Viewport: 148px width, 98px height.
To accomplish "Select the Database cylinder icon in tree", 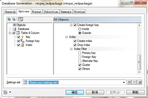I will point(15,29).
